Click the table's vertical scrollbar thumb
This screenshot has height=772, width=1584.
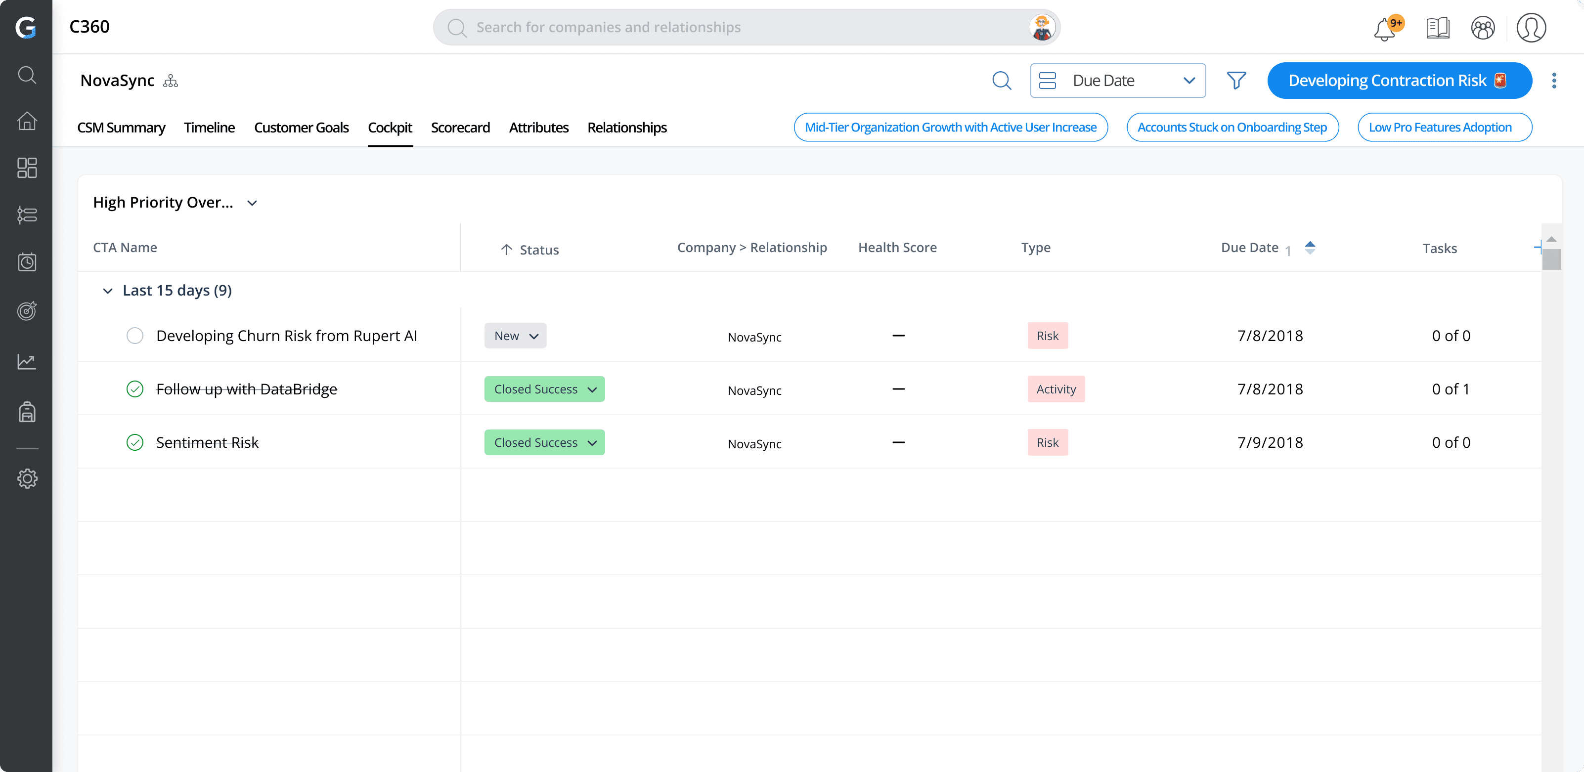[x=1551, y=259]
